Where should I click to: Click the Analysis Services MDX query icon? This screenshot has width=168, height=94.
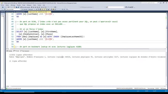(33, 7)
